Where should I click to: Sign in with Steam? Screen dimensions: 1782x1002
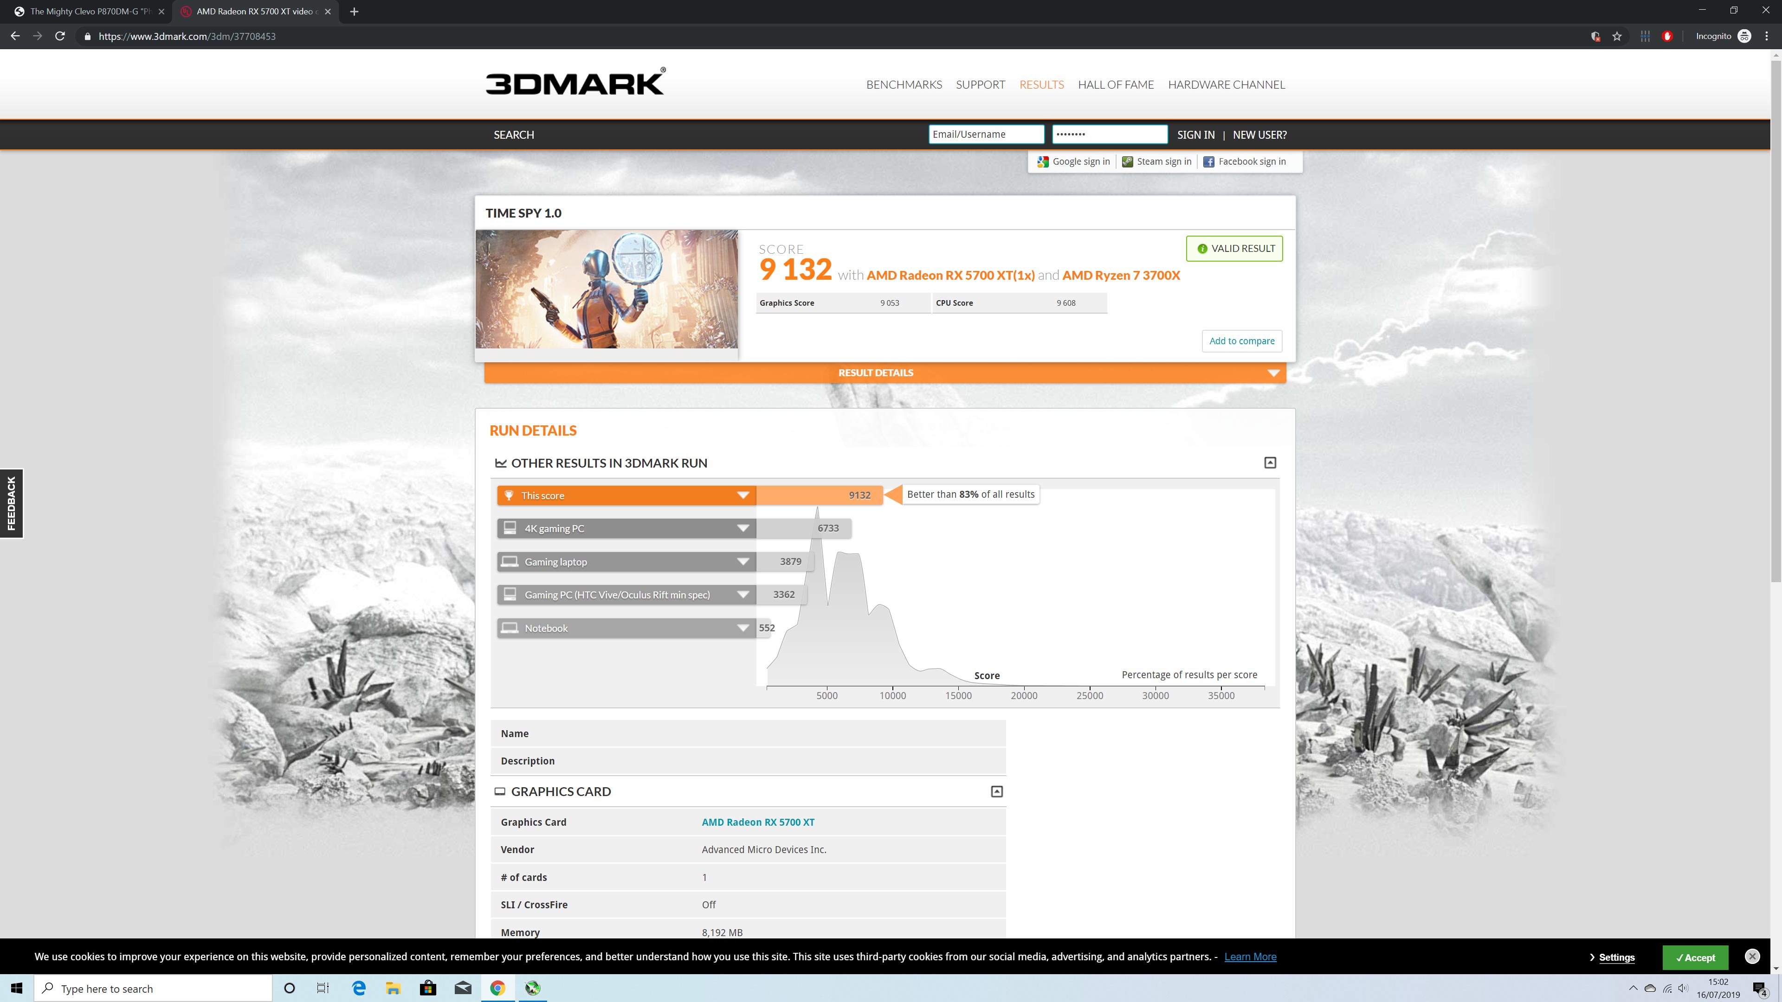pos(1156,162)
